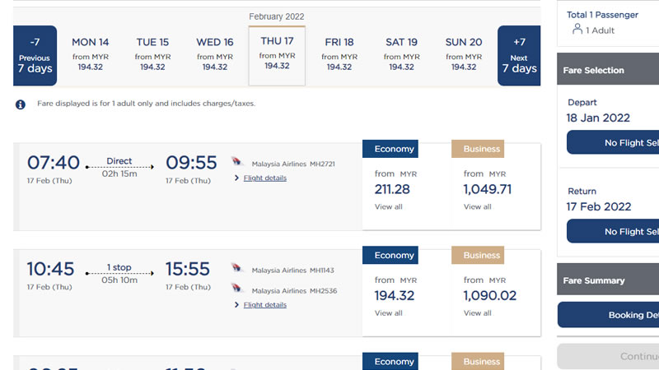Click the adult passenger person icon
Viewport: 659px width, 370px height.
[577, 29]
